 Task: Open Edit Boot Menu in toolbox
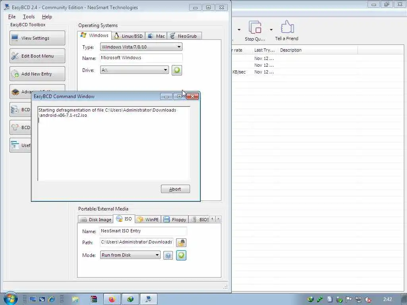(x=37, y=56)
